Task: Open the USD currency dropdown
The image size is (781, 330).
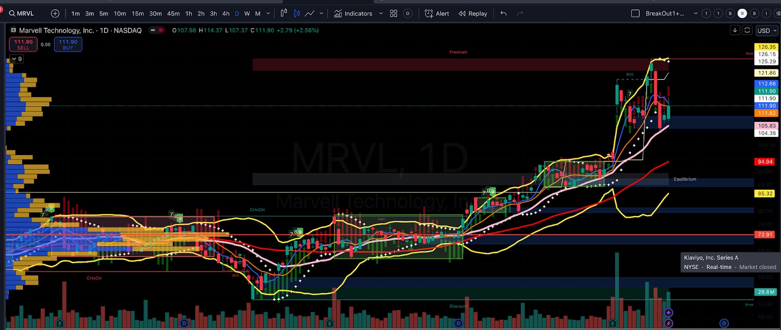Action: 767,30
